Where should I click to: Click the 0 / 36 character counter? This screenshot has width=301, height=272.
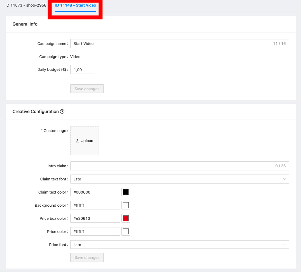(x=281, y=166)
